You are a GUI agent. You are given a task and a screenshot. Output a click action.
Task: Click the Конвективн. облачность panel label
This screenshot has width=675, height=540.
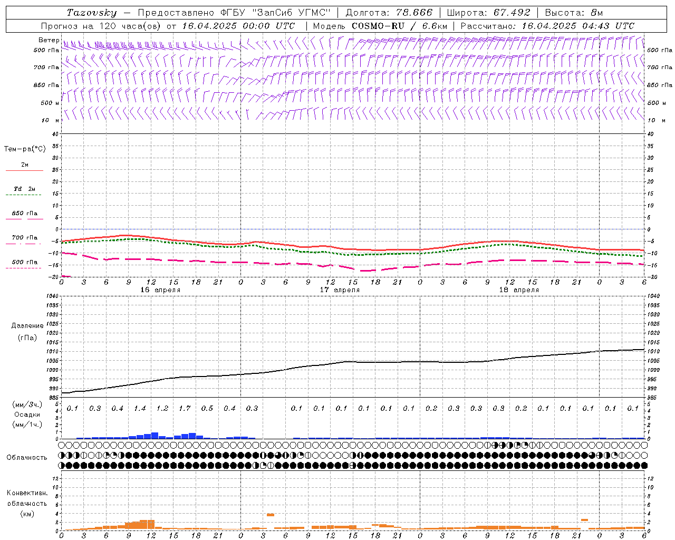[27, 503]
